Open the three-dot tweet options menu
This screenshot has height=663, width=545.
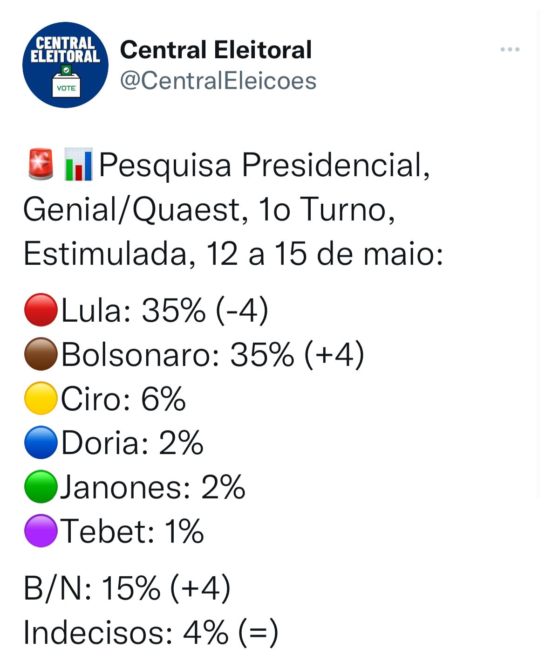click(510, 49)
